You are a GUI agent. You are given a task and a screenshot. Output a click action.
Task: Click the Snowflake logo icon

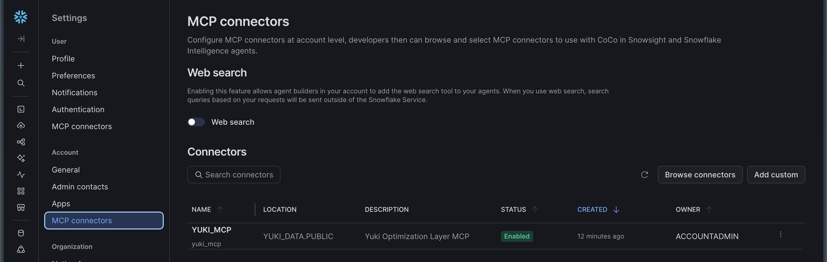(20, 17)
